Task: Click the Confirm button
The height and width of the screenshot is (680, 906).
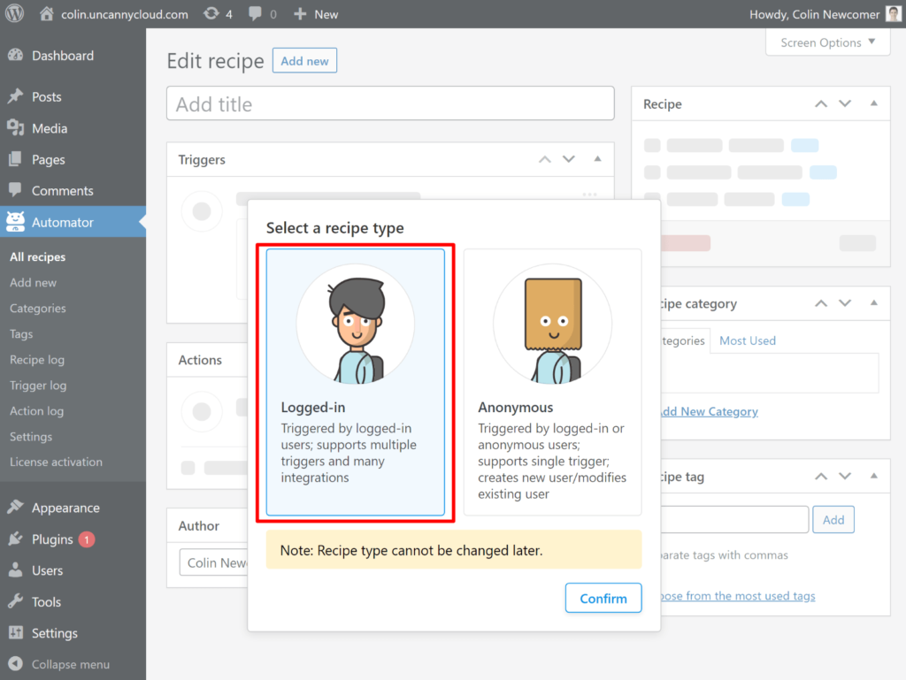Action: pyautogui.click(x=603, y=598)
